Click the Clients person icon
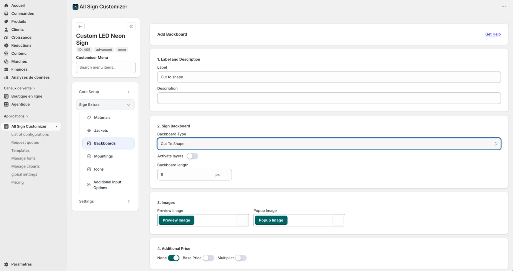This screenshot has height=271, width=513. click(x=6, y=29)
